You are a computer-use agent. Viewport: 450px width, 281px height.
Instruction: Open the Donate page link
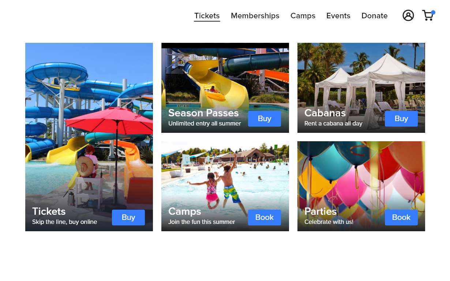click(374, 16)
